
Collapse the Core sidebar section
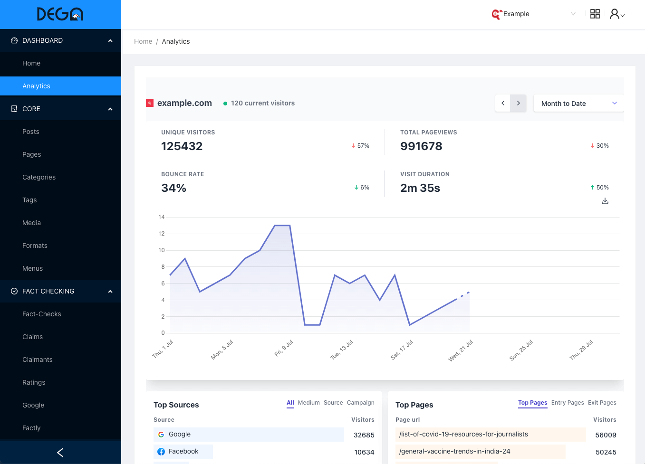[x=110, y=109]
